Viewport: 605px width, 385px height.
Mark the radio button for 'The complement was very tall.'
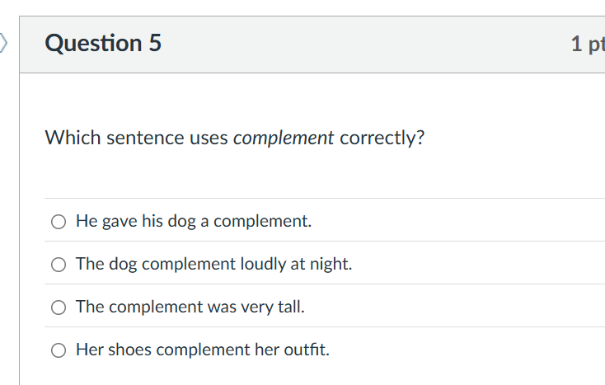(x=59, y=308)
